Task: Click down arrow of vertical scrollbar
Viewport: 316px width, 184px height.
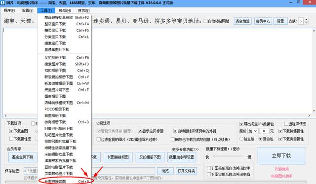Action: click(x=314, y=110)
